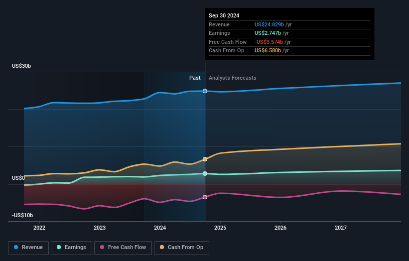The width and height of the screenshot is (409, 261).
Task: Click the Earnings row label in tooltip
Action: click(x=219, y=33)
